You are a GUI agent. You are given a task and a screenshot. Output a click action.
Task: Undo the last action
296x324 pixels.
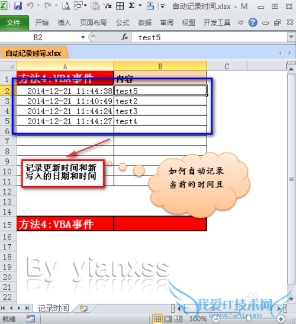click(x=30, y=6)
